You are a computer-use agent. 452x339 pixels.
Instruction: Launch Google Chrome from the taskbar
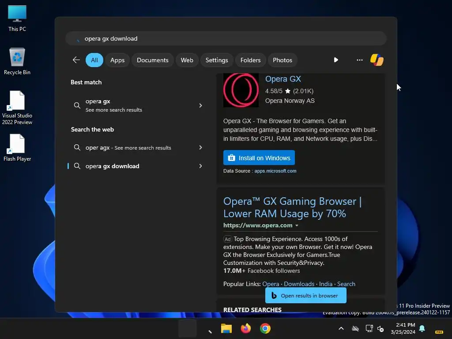click(x=265, y=328)
